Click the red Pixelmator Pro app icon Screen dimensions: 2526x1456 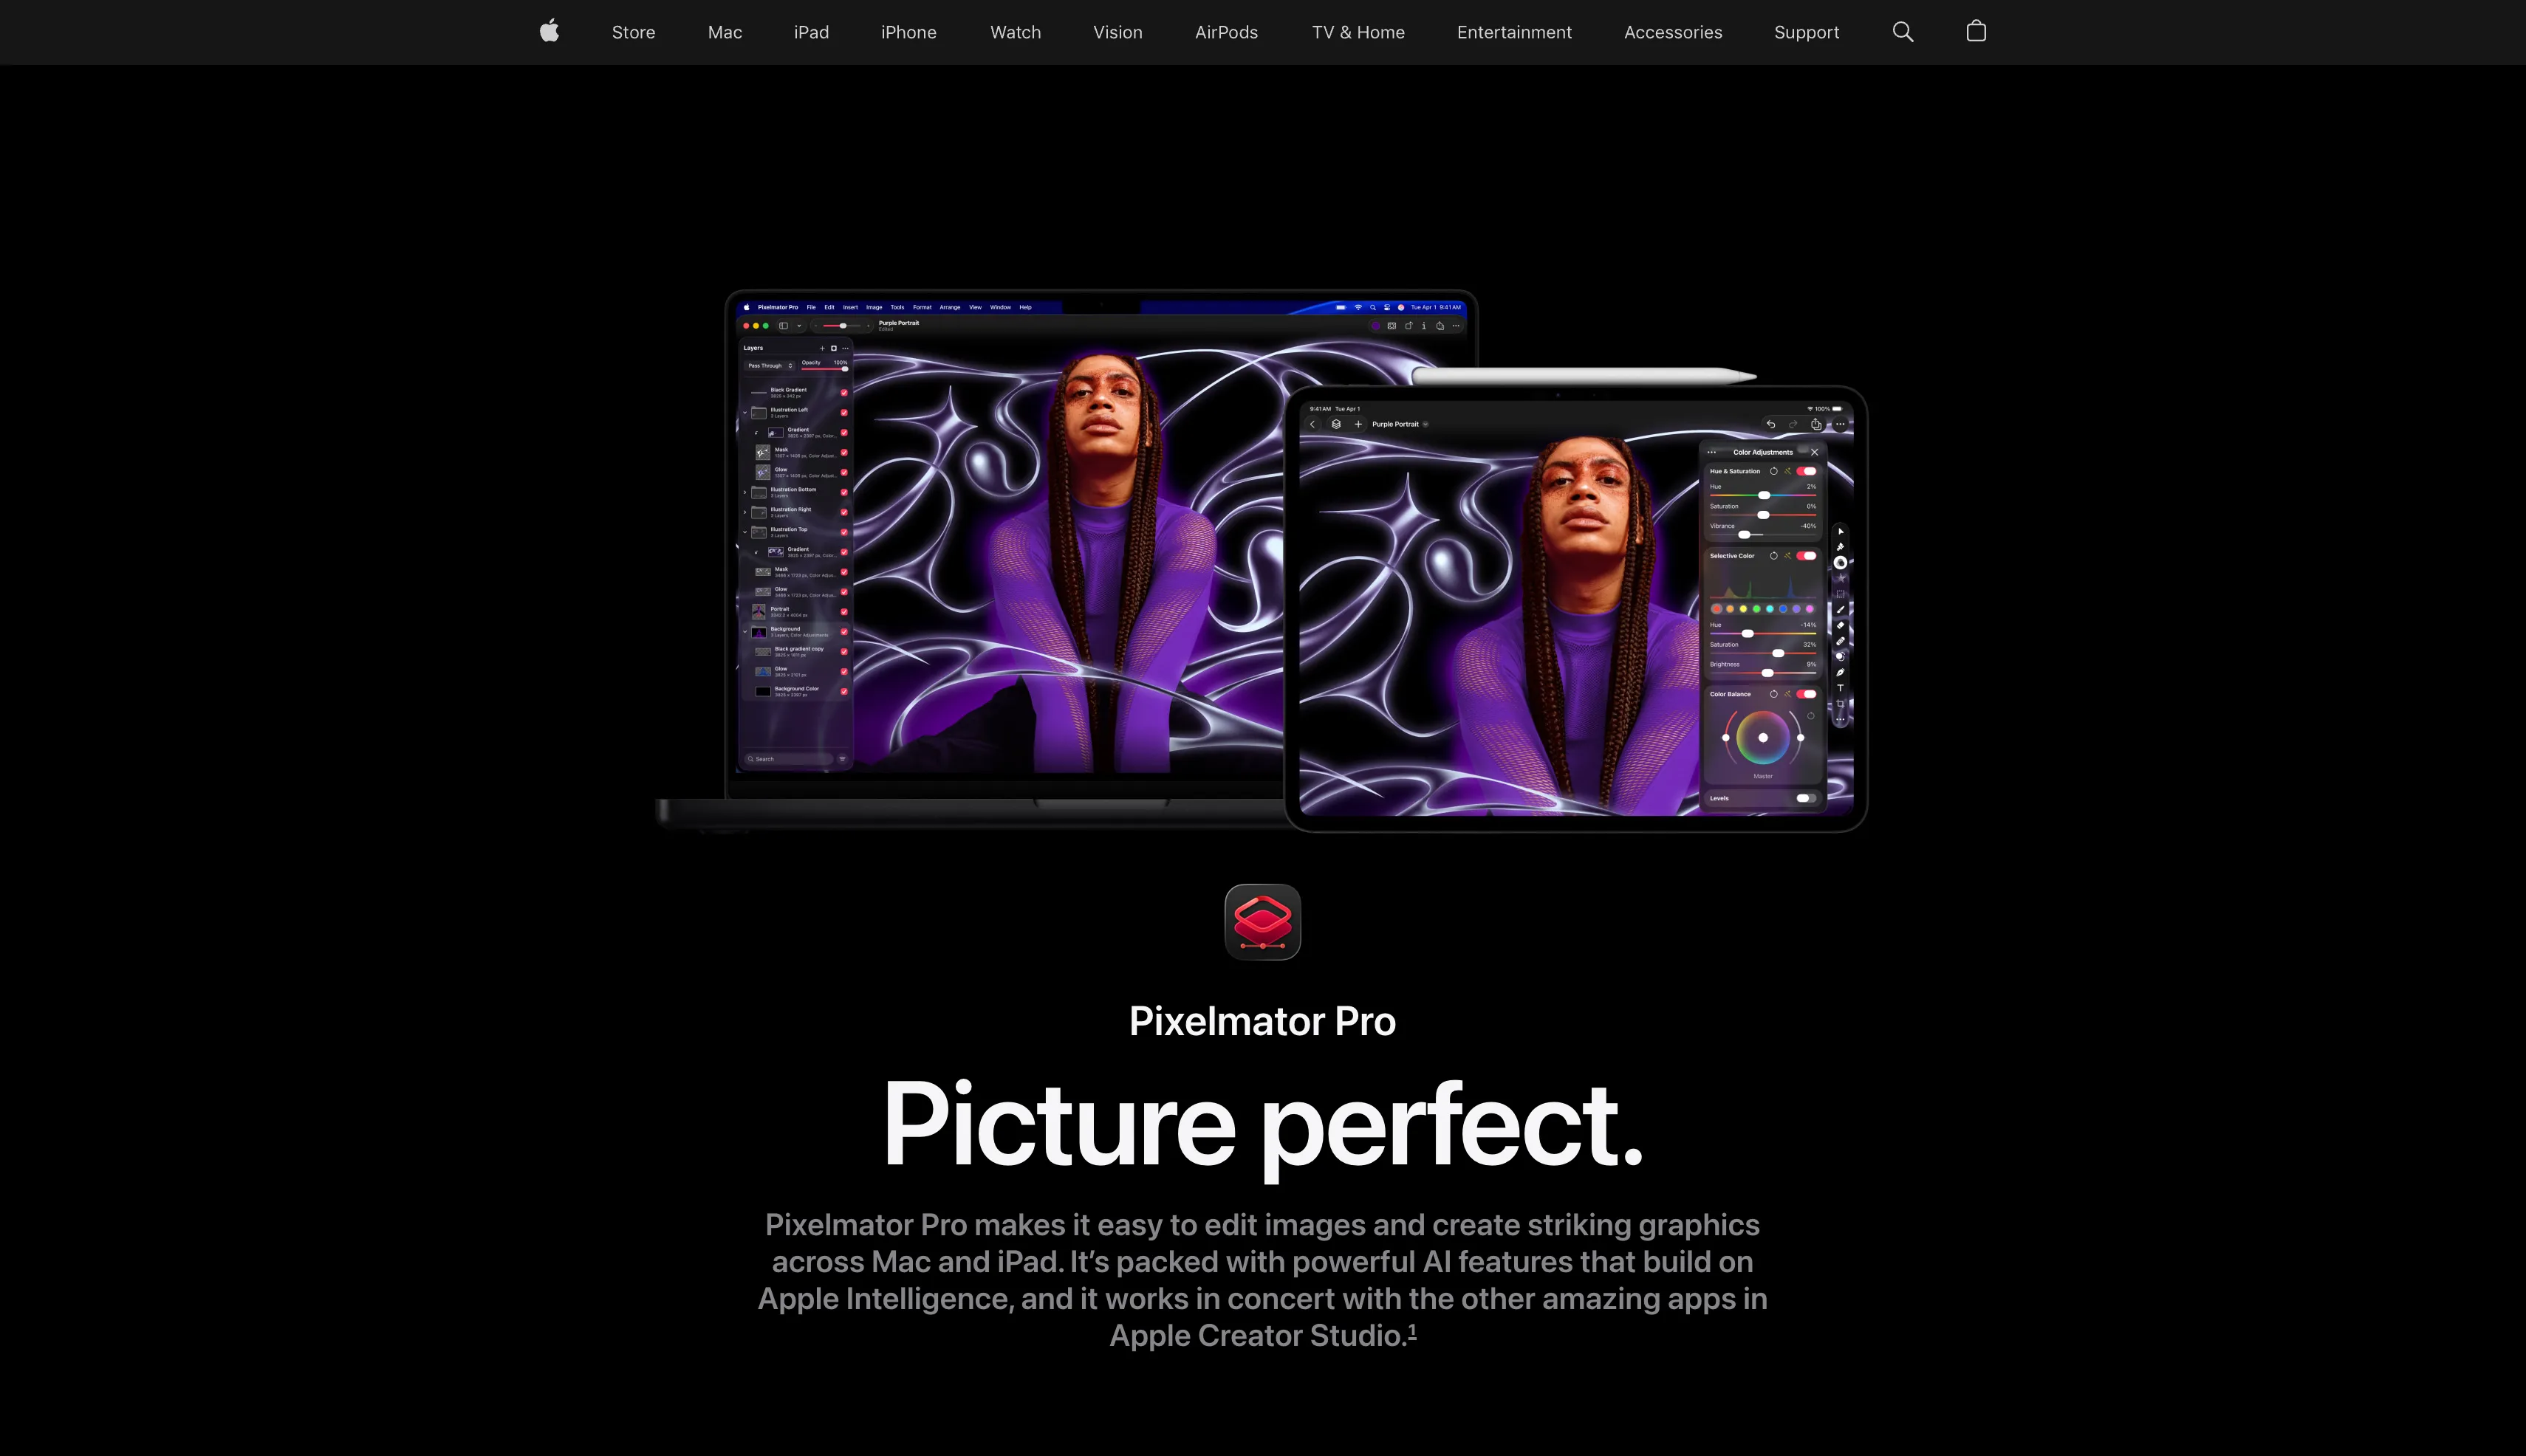click(x=1262, y=921)
